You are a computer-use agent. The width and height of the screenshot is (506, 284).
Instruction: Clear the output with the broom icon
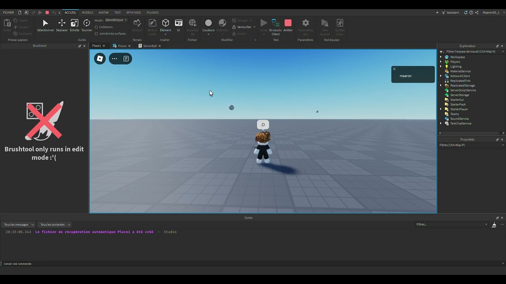[x=494, y=225]
